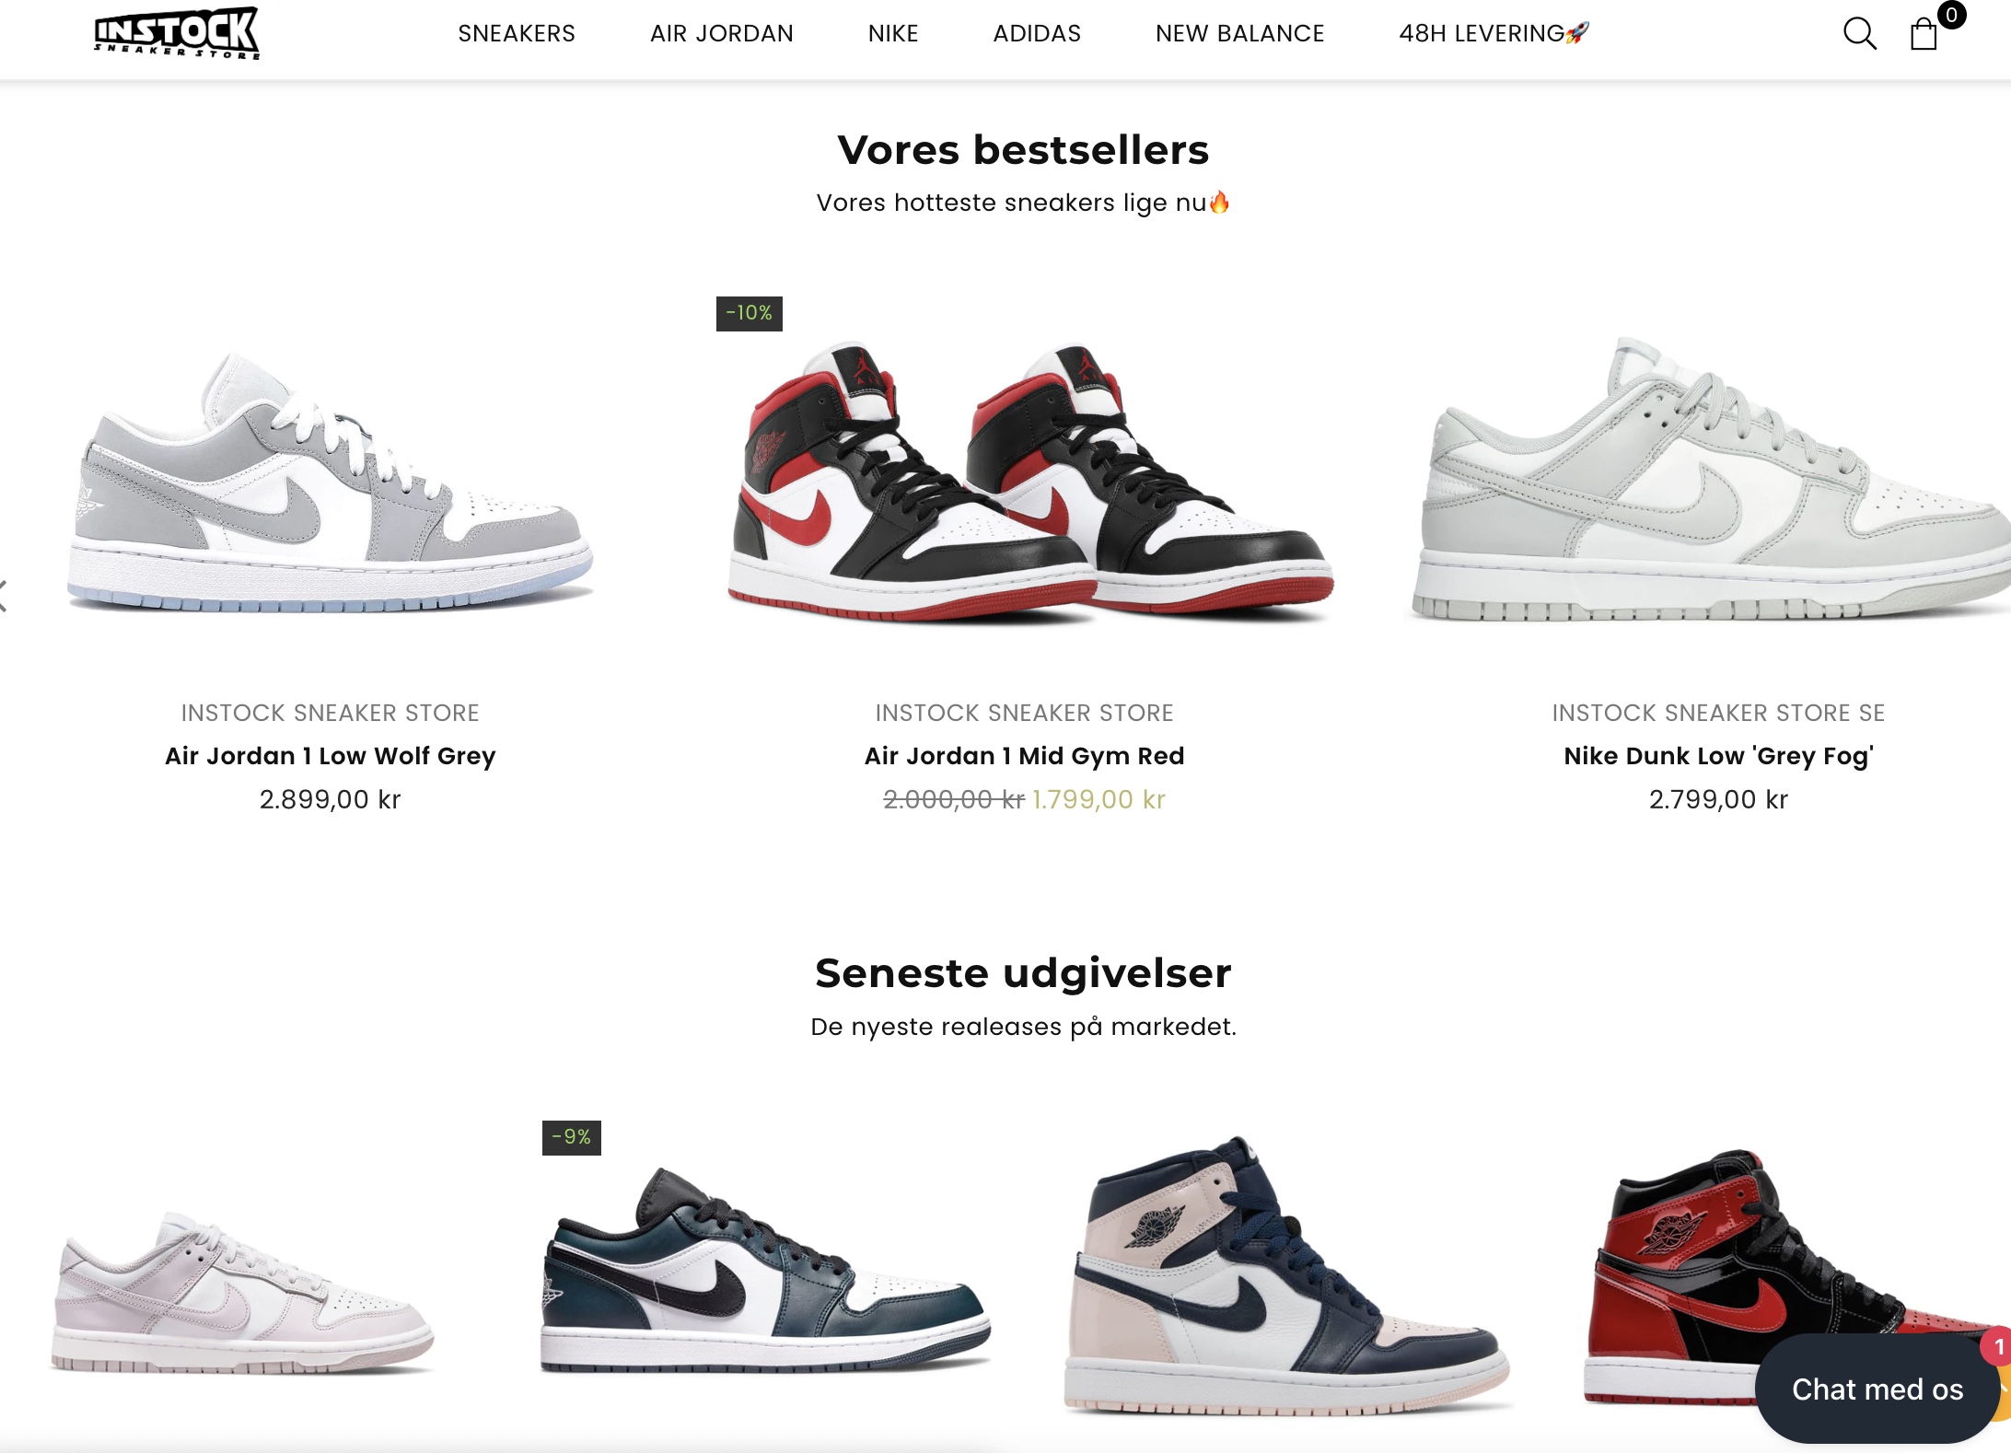Go to the Adidas category

1037,34
